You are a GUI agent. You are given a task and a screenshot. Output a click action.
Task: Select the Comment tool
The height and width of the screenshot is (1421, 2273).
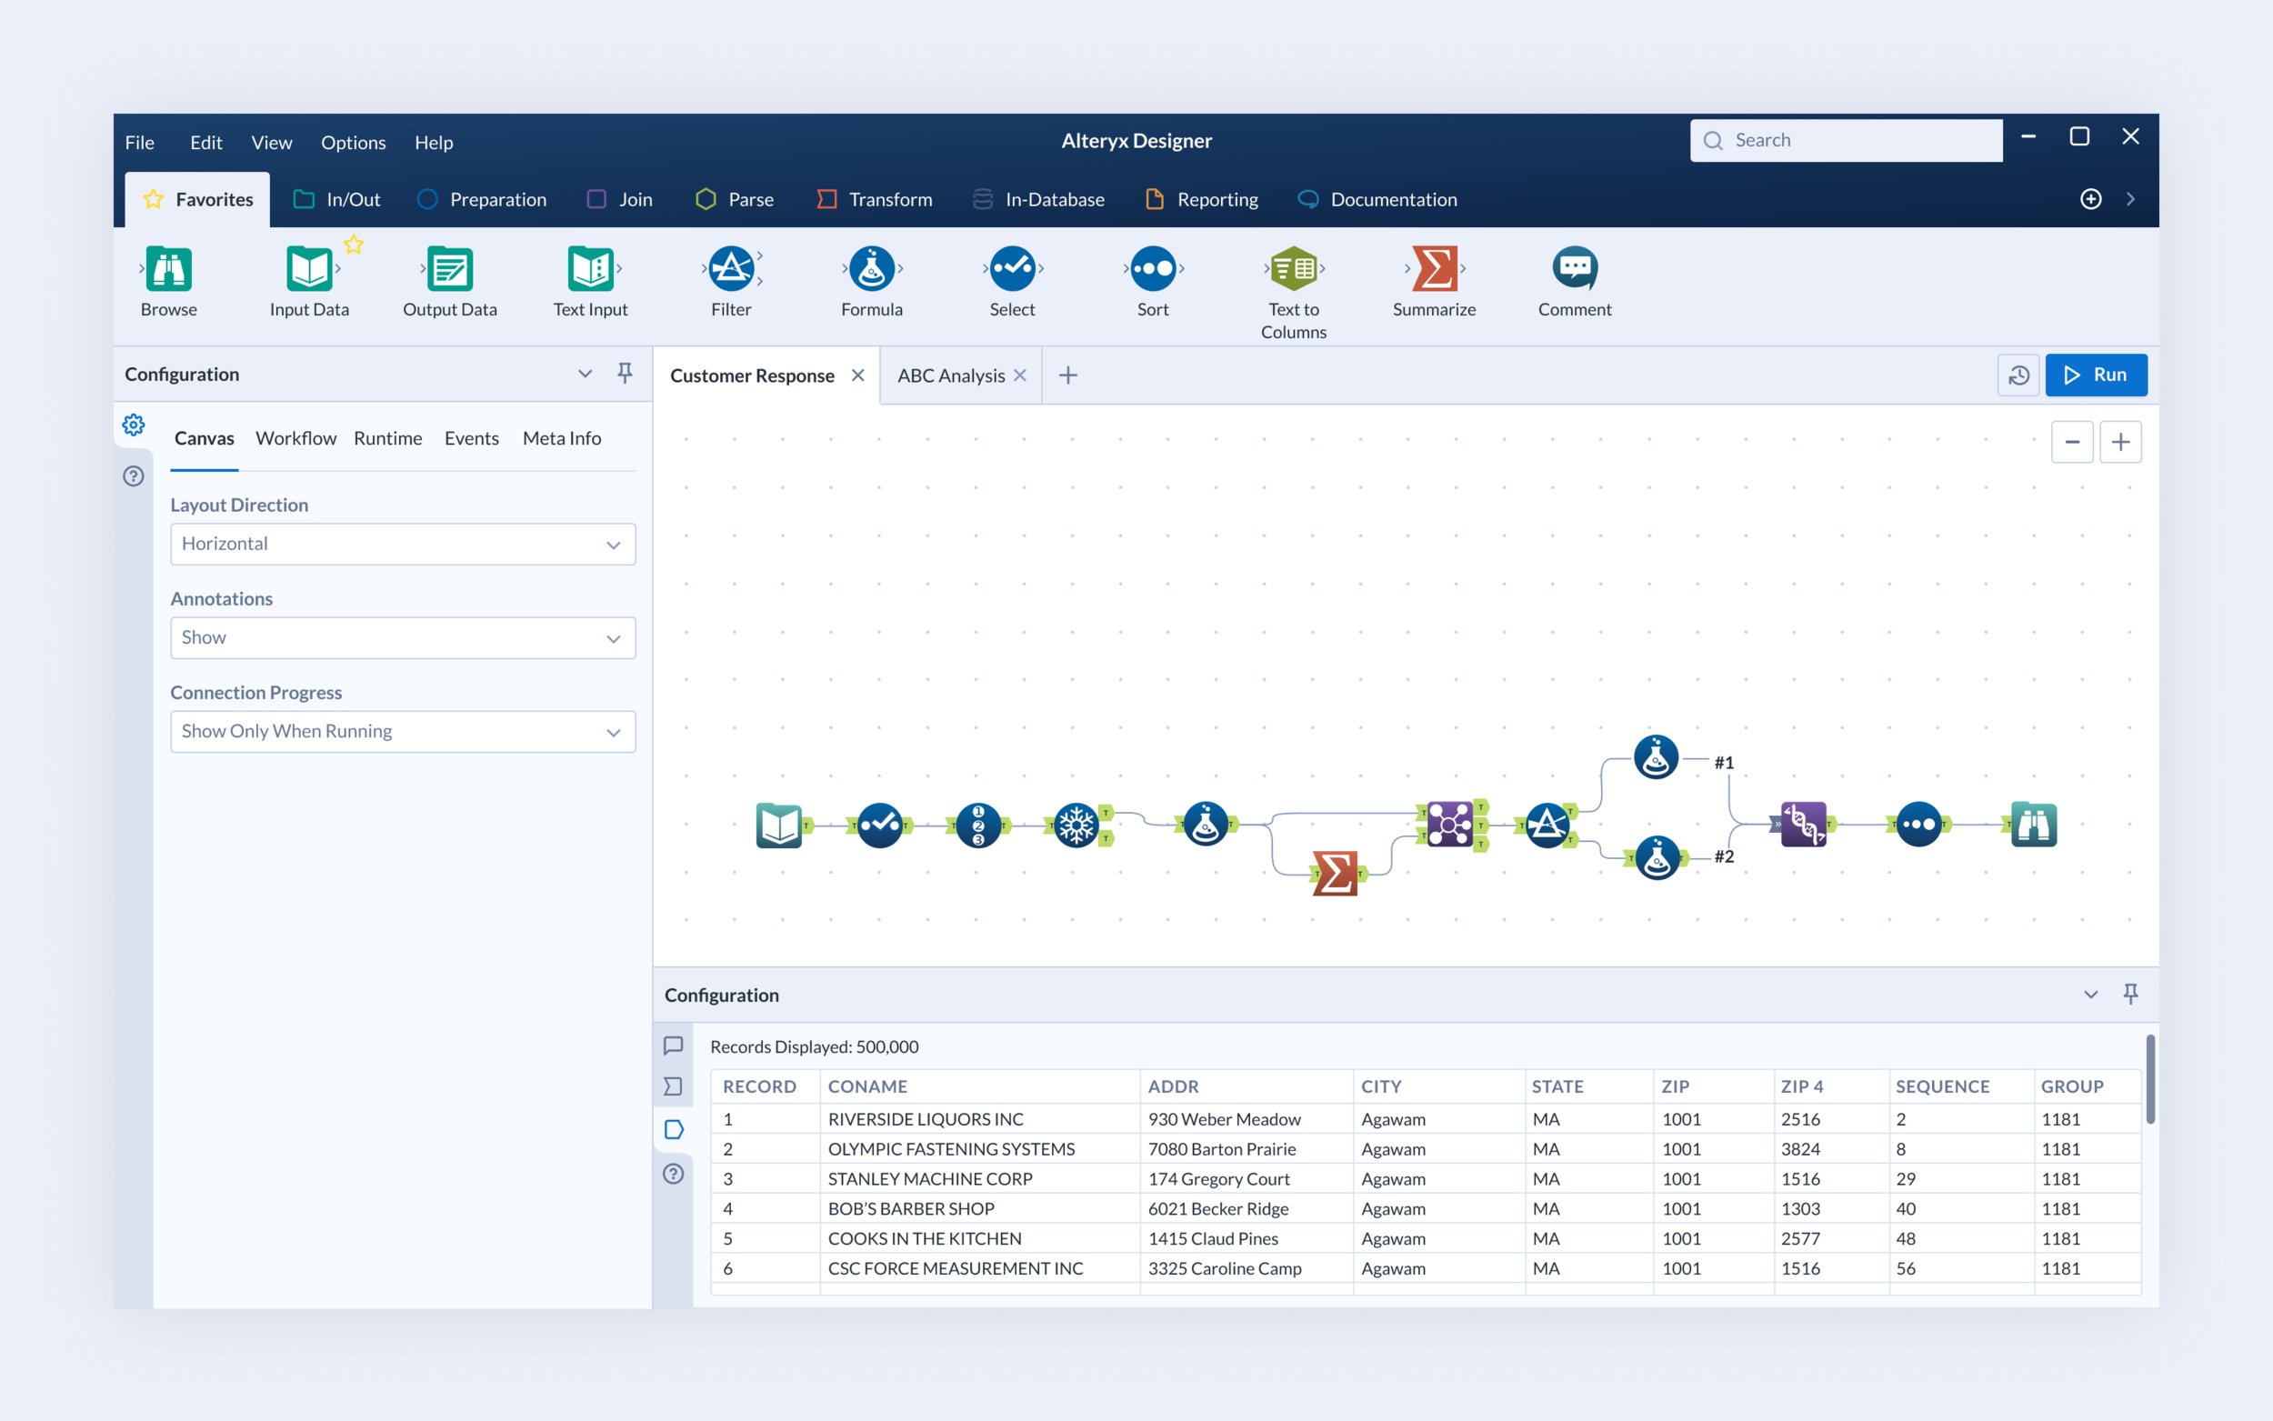click(x=1575, y=281)
